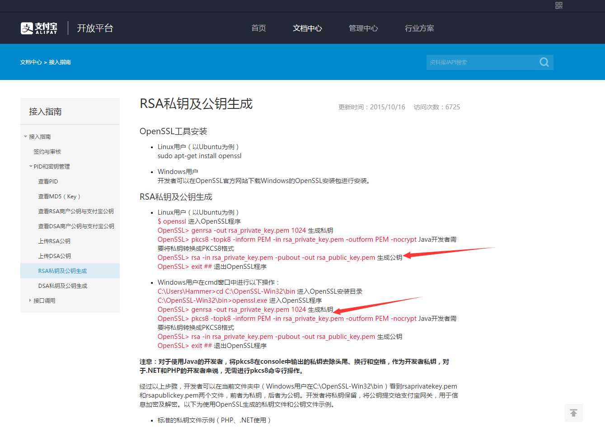Screen dimensions: 605x427
Task: Collapse the top-level 接入指南 tree node
Action: 26,136
